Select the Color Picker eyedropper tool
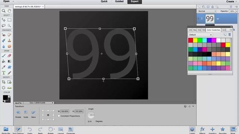 [x=3, y=67]
